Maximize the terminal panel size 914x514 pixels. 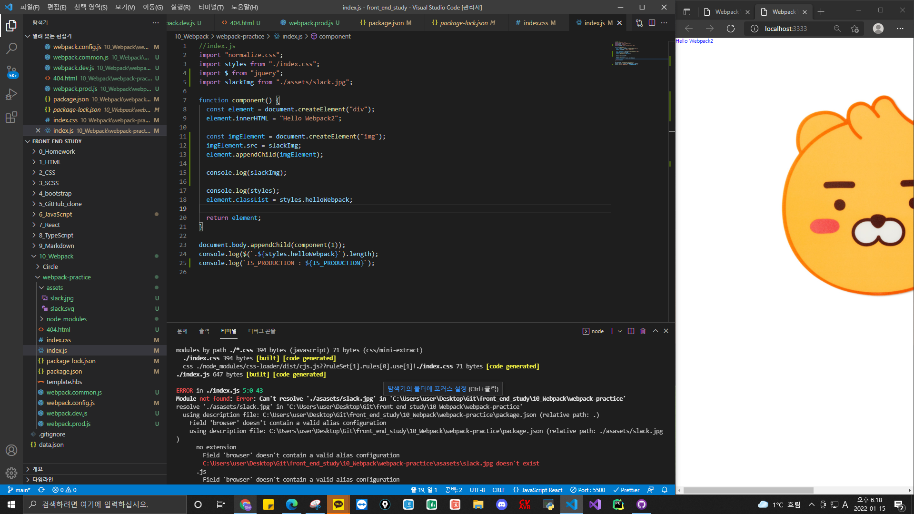pos(656,331)
